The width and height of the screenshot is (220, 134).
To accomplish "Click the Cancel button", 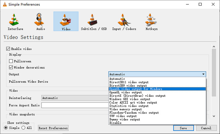I will click(x=206, y=128).
